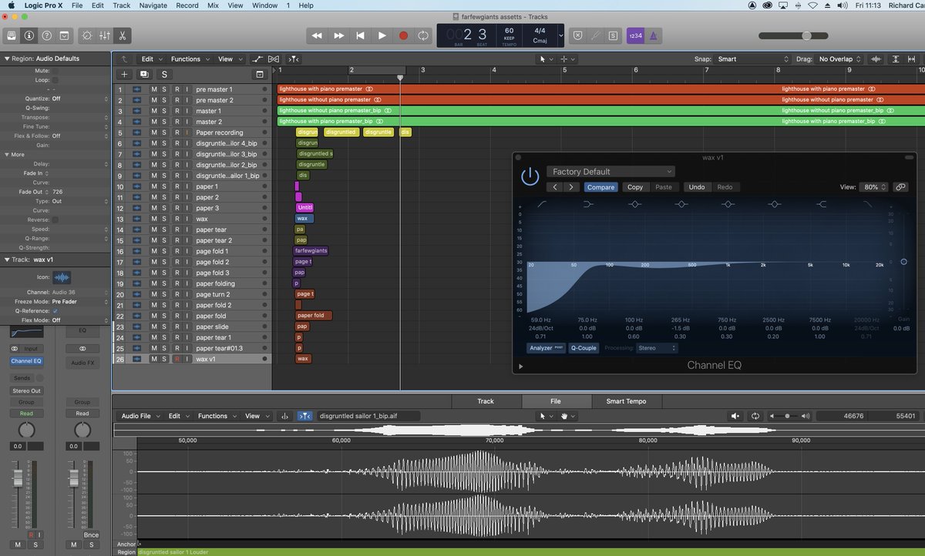The height and width of the screenshot is (556, 925).
Task: Open the Library panel icon
Action: (12, 35)
